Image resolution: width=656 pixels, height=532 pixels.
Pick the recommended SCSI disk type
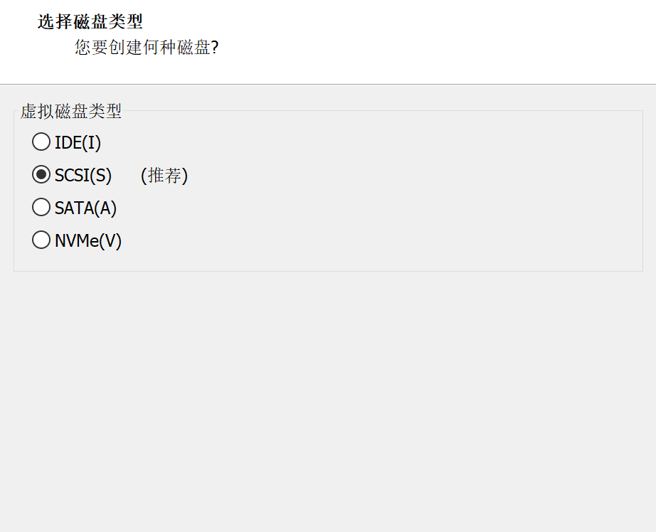[41, 175]
